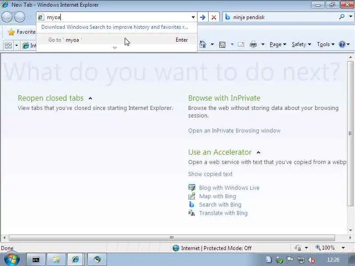Image resolution: width=355 pixels, height=266 pixels.
Task: Click the horizontal scrollbar thumb
Action: click(x=172, y=238)
